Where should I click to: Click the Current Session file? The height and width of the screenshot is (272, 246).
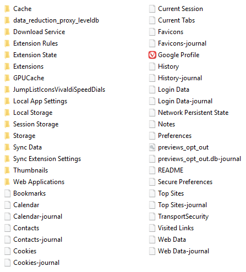[176, 9]
